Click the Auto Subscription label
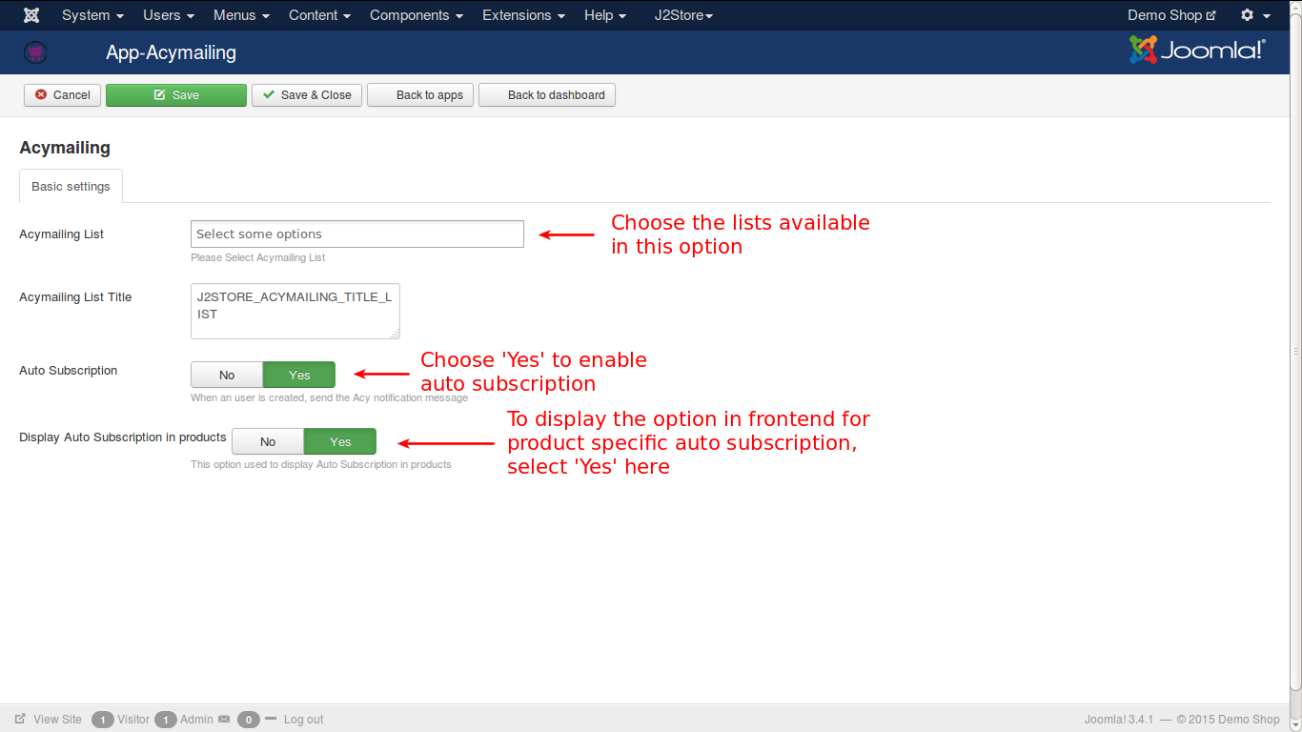The width and height of the screenshot is (1302, 732). 68,371
